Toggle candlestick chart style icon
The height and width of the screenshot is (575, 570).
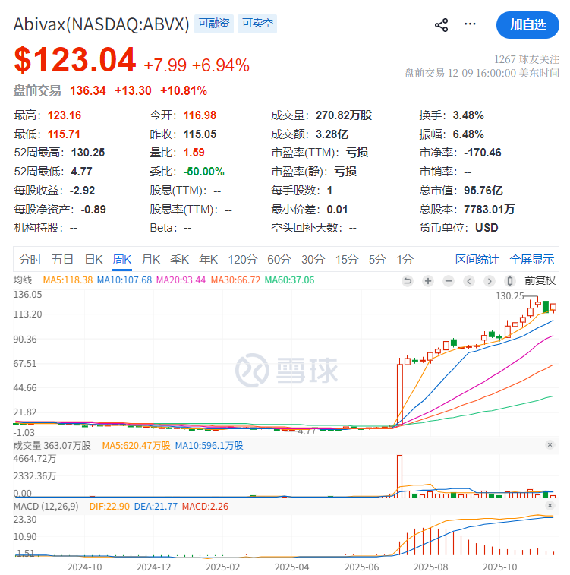pos(510,280)
